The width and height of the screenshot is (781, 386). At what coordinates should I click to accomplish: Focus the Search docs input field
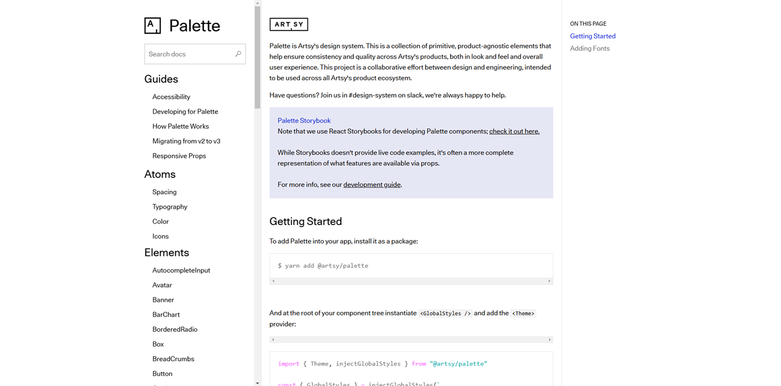tap(195, 54)
